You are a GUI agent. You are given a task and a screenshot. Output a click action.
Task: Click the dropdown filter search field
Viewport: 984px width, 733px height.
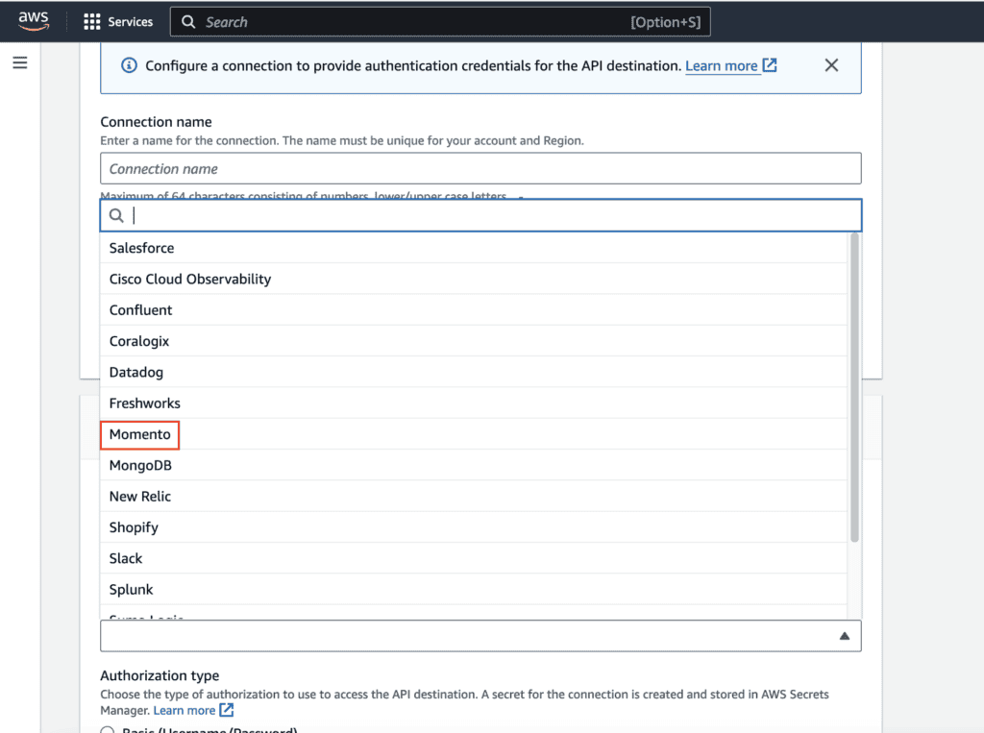480,215
